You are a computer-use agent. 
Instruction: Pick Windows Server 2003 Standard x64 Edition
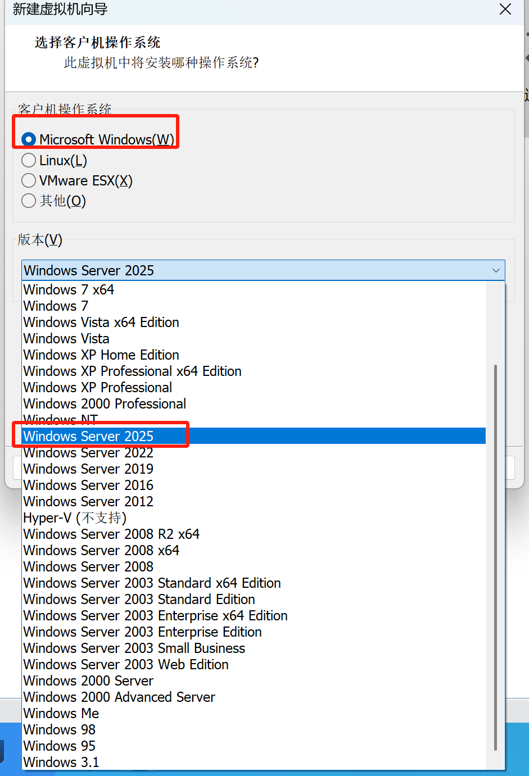[254, 583]
